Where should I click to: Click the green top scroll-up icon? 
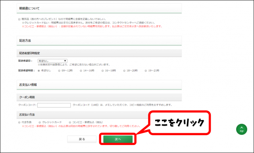click(x=242, y=129)
